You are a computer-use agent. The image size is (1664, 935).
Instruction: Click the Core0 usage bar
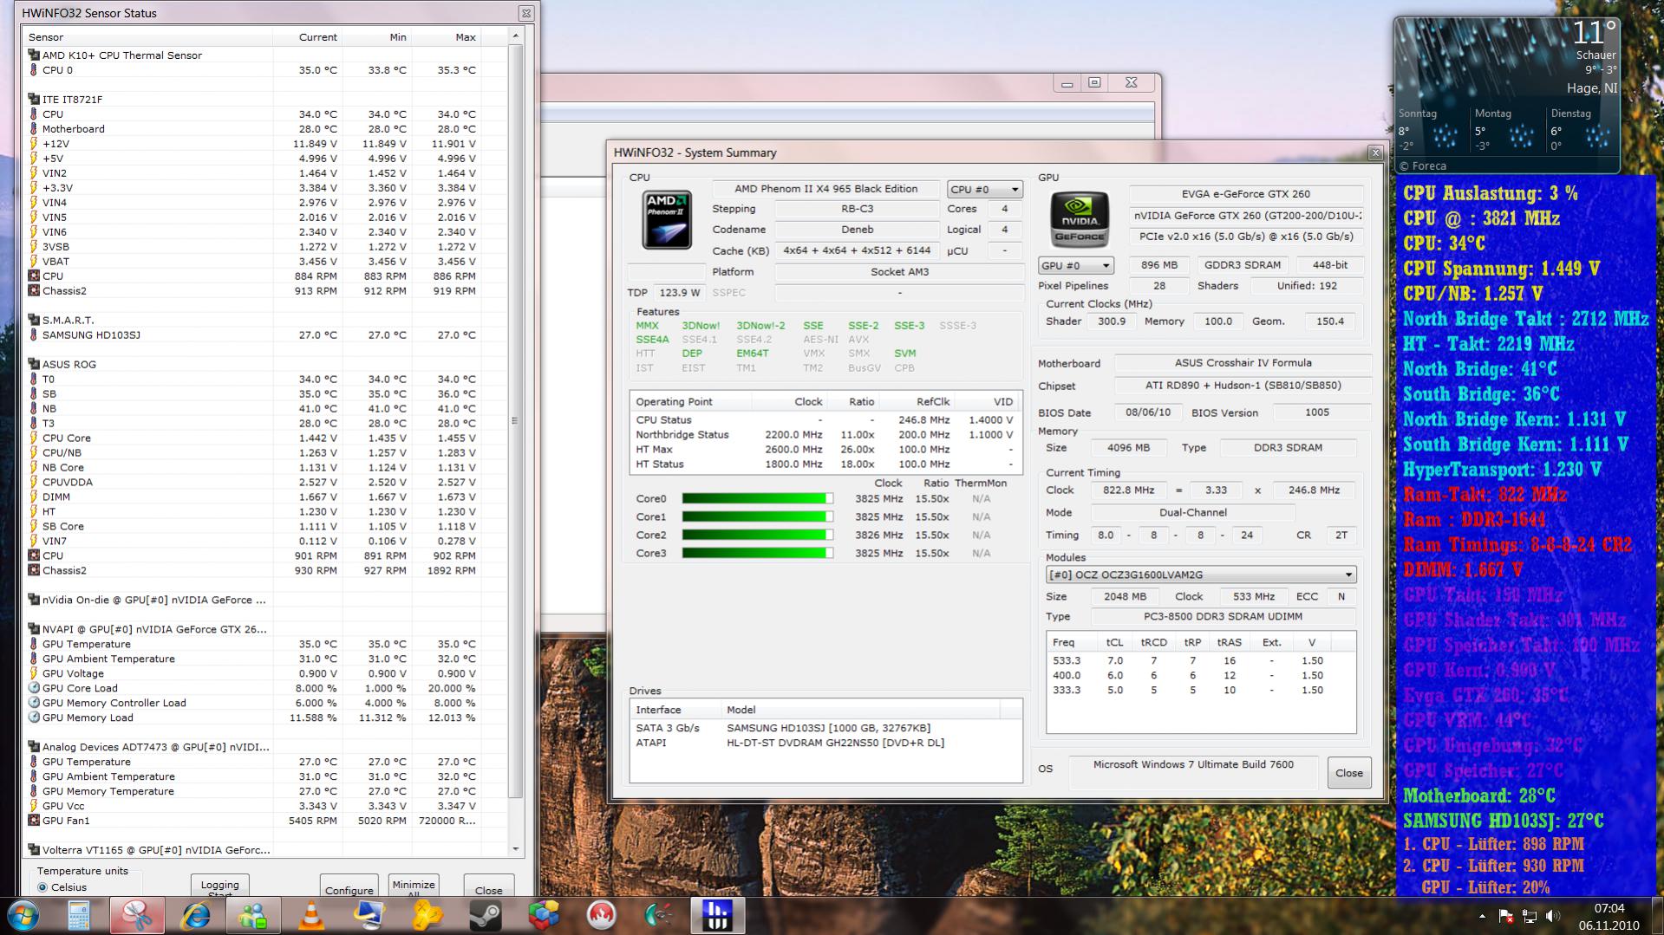(757, 498)
